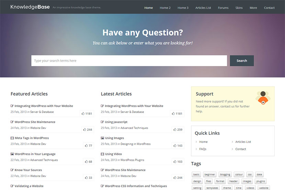Open the Home navigation item
Image resolution: width=285 pixels, height=190 pixels.
coord(148,8)
